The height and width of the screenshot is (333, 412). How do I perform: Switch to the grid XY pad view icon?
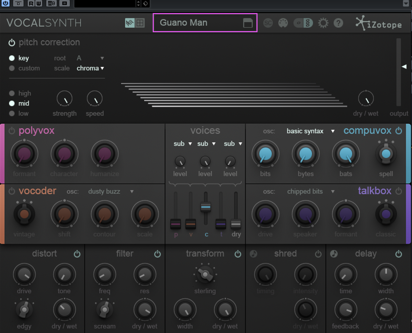[x=140, y=23]
